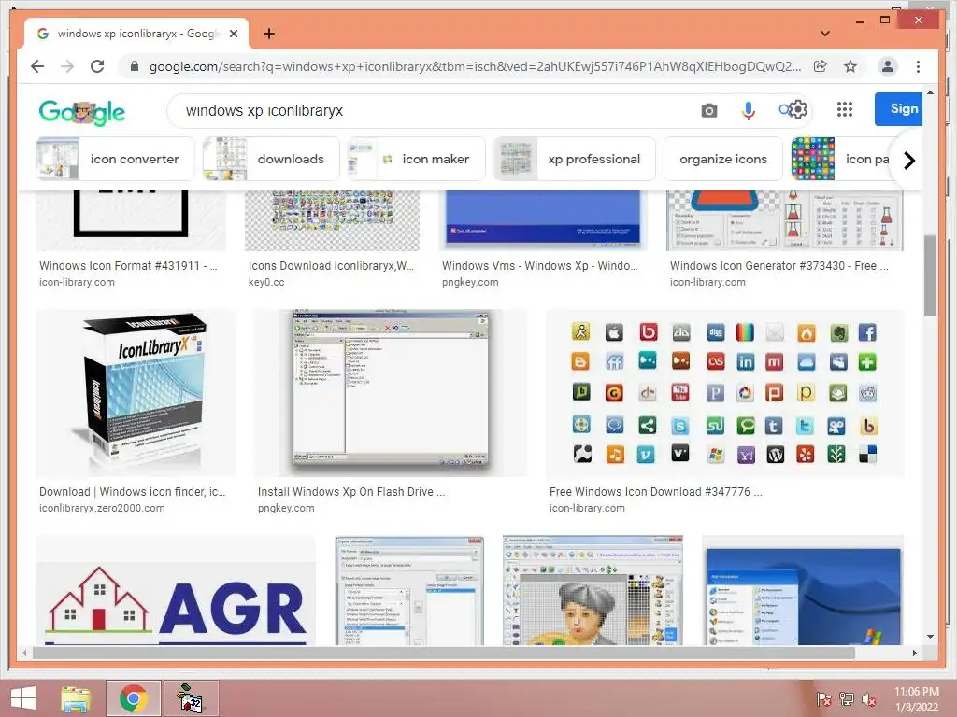This screenshot has width=957, height=717.
Task: Open the AGR house logo thumbnail
Action: (x=176, y=590)
